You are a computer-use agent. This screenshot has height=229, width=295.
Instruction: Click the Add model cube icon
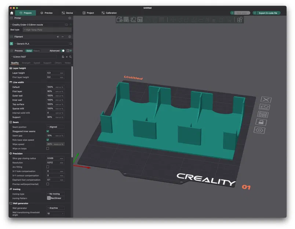[120, 19]
